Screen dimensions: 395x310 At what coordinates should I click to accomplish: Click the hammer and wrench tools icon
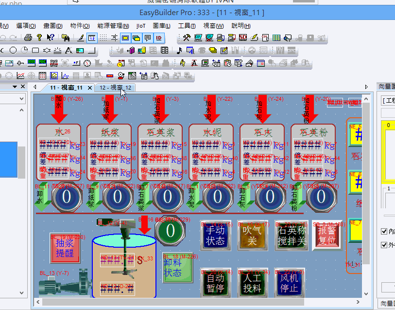[x=187, y=37]
